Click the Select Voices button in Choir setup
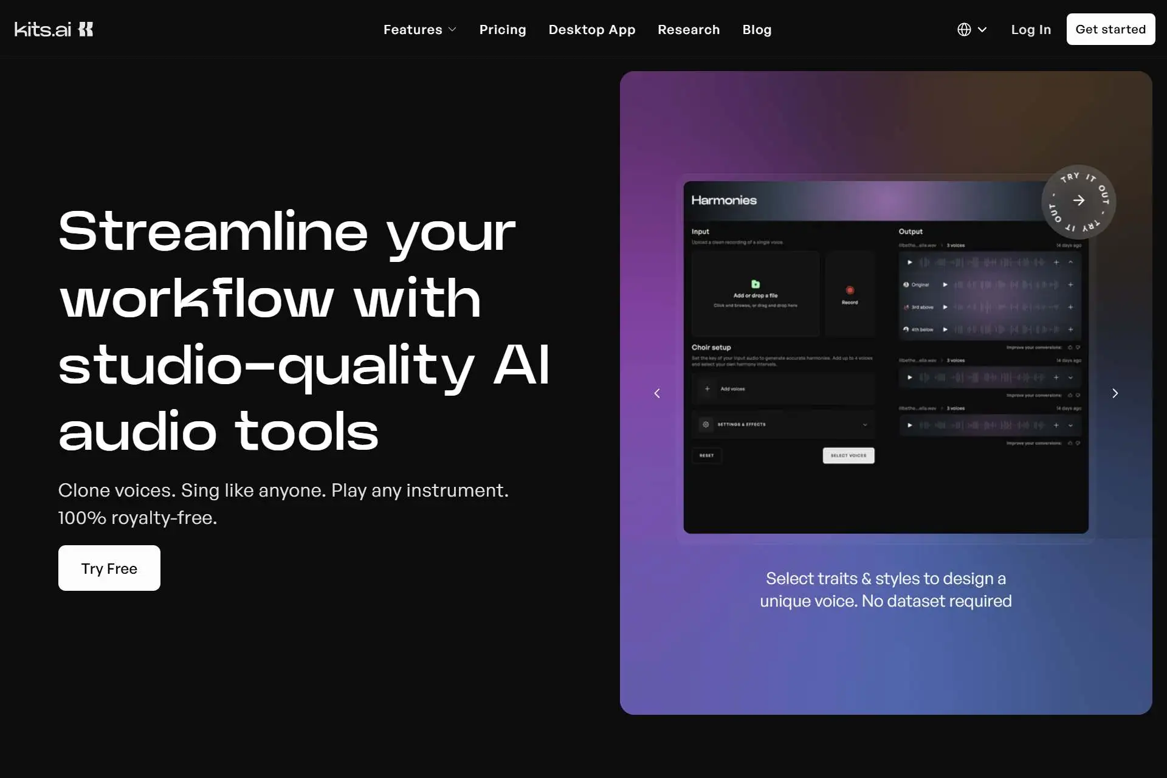1167x778 pixels. pyautogui.click(x=849, y=455)
